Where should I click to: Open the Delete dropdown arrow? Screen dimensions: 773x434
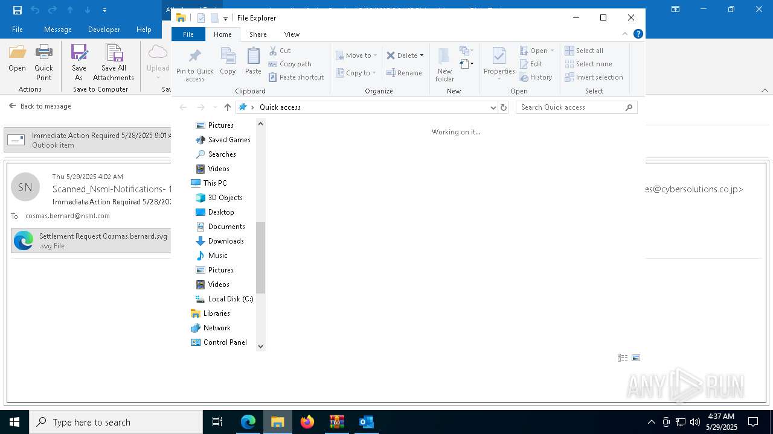(422, 55)
